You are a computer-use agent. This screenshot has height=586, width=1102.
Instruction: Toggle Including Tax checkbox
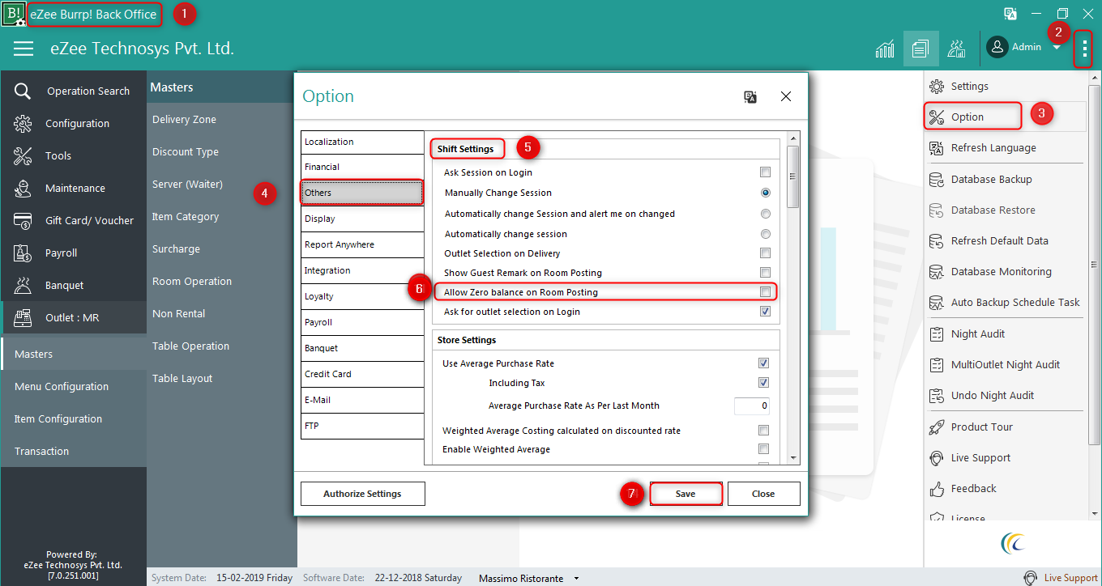click(x=763, y=383)
